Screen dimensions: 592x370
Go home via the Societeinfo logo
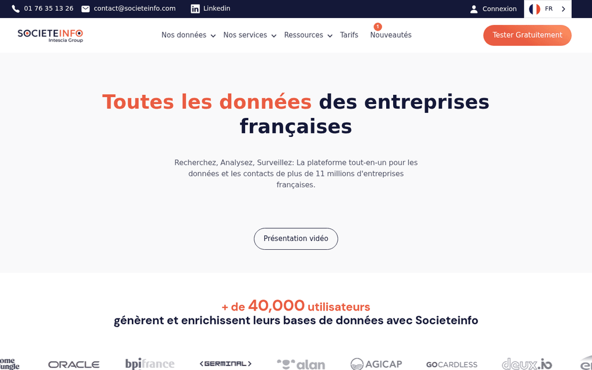coord(50,35)
